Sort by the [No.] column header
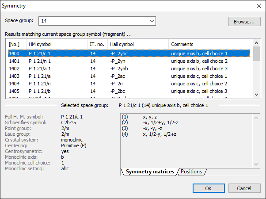This screenshot has height=199, width=266. coord(16,45)
